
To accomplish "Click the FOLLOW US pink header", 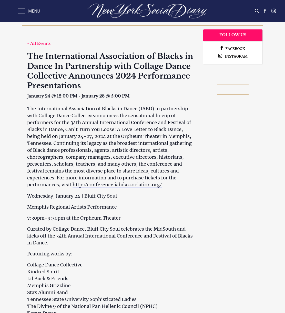I will (233, 35).
